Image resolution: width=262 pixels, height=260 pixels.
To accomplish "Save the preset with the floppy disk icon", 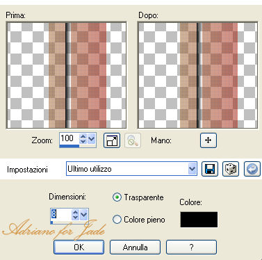I will point(210,169).
